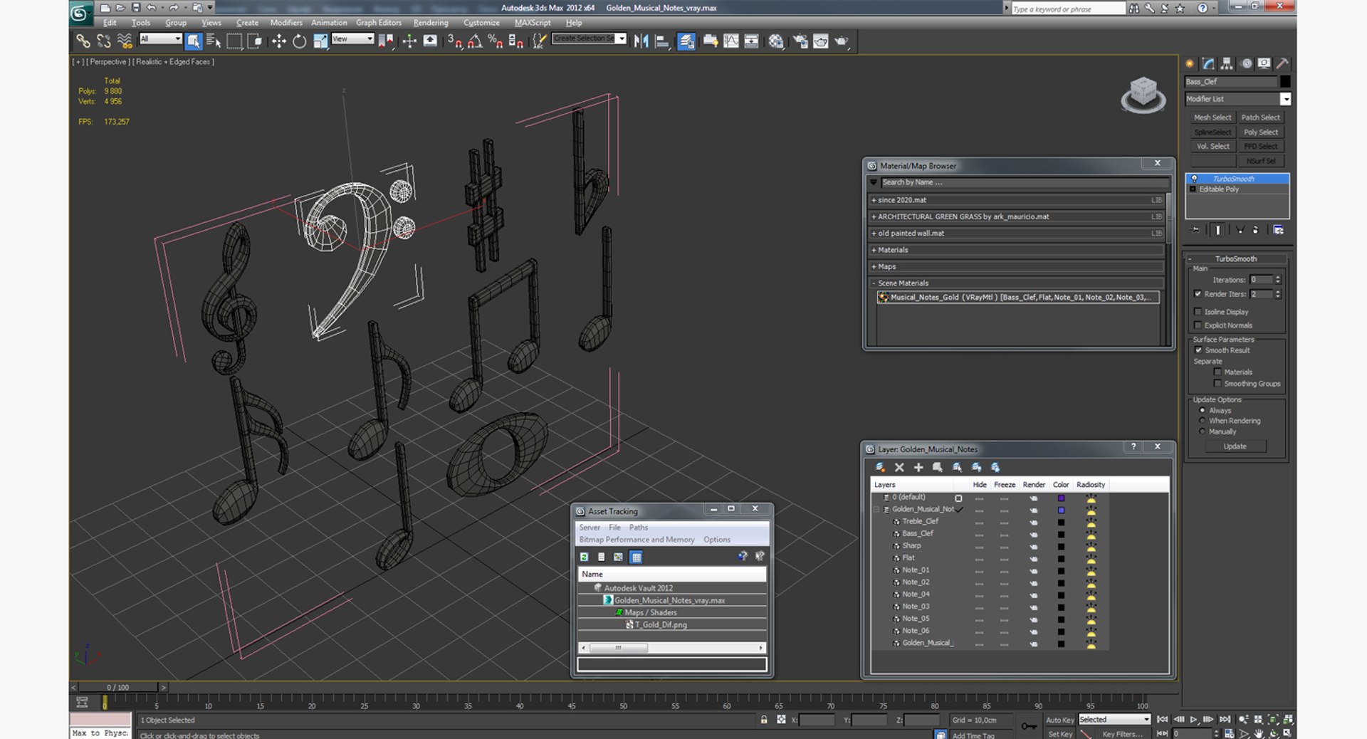The image size is (1367, 739).
Task: Click the Treble_Clef layer color swatch
Action: (x=1061, y=522)
